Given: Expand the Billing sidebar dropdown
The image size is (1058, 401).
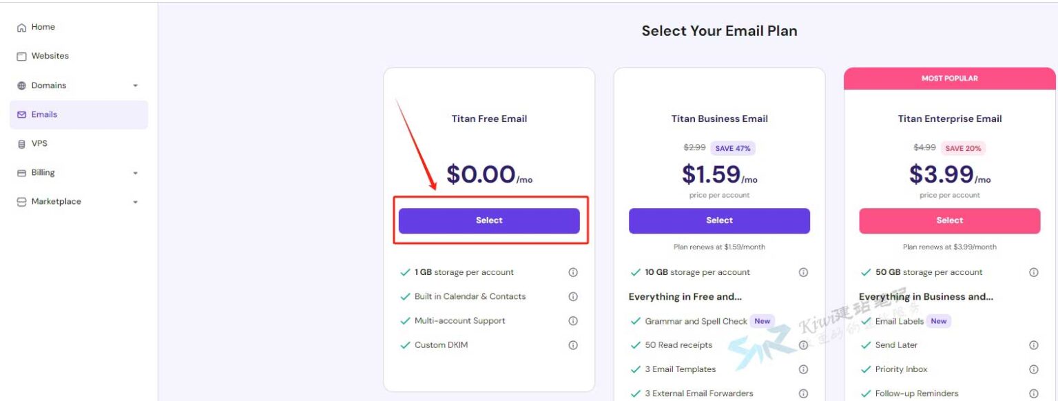Looking at the screenshot, I should (135, 172).
